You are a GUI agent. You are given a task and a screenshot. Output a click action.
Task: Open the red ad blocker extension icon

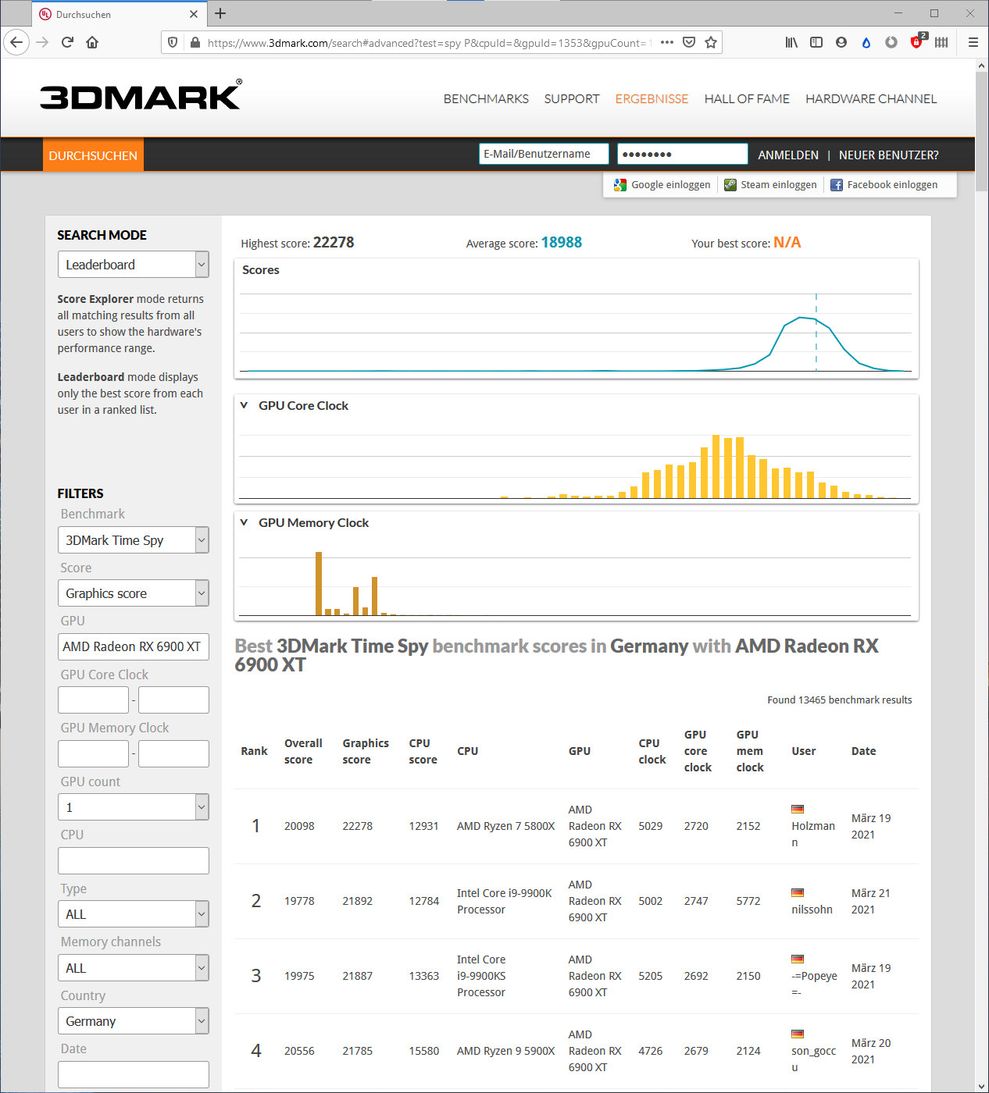pos(917,41)
